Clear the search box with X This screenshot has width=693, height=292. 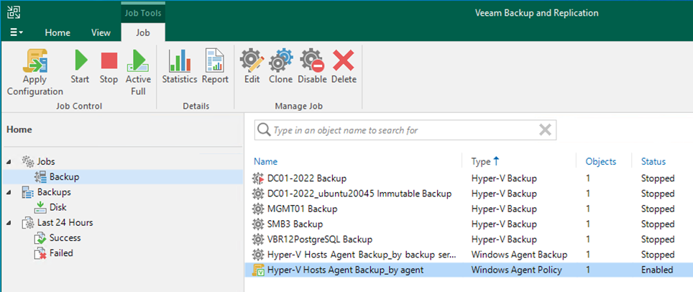(546, 130)
